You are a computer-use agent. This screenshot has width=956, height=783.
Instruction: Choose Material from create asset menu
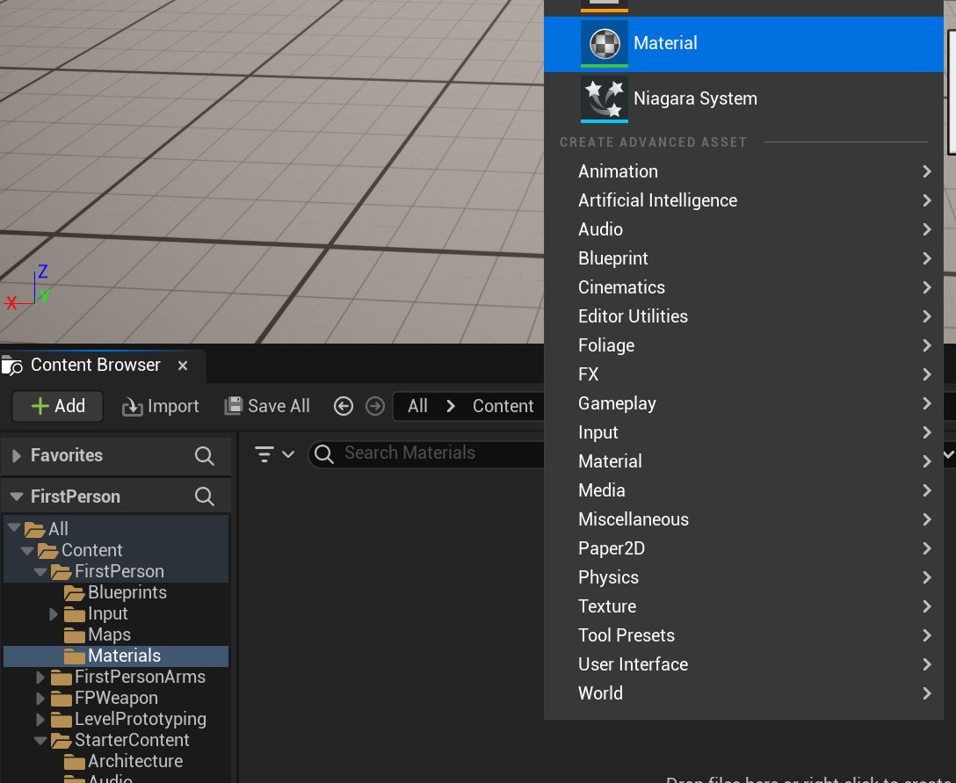[743, 44]
